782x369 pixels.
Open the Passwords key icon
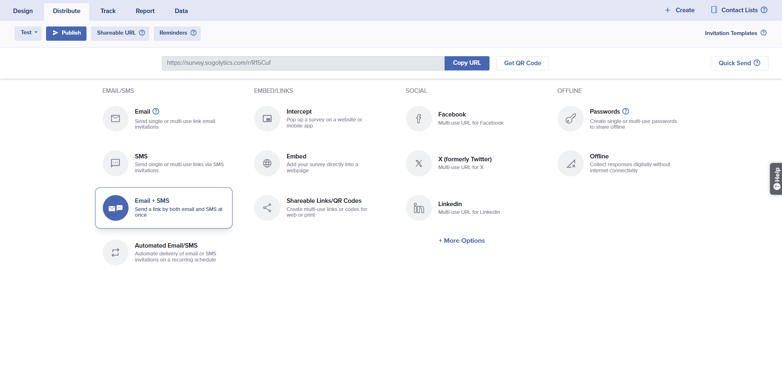[570, 119]
